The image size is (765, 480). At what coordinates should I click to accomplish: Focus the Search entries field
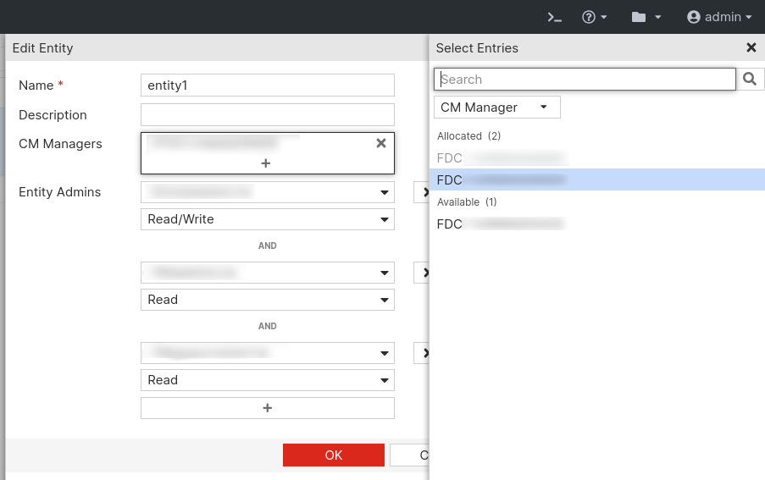585,80
